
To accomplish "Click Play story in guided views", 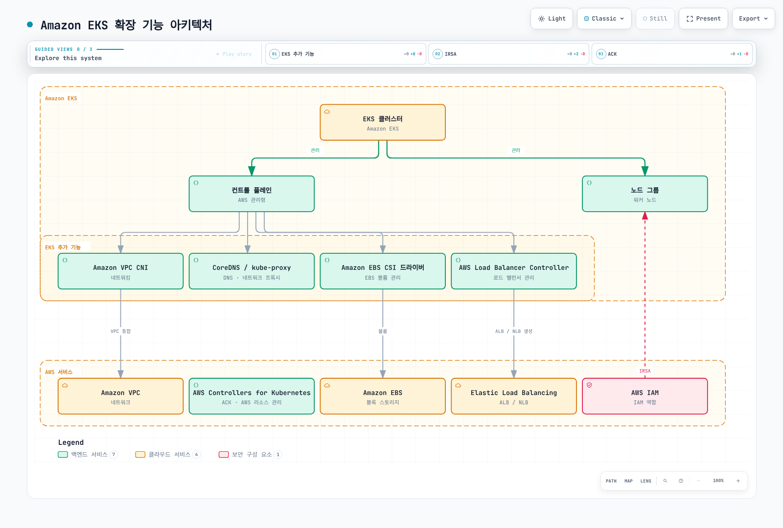I will [x=234, y=54].
